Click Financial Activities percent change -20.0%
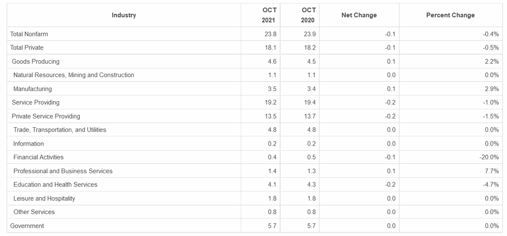 coord(489,157)
